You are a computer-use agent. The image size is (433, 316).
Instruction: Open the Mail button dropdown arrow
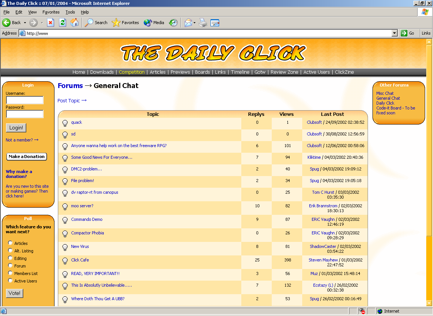pos(194,23)
